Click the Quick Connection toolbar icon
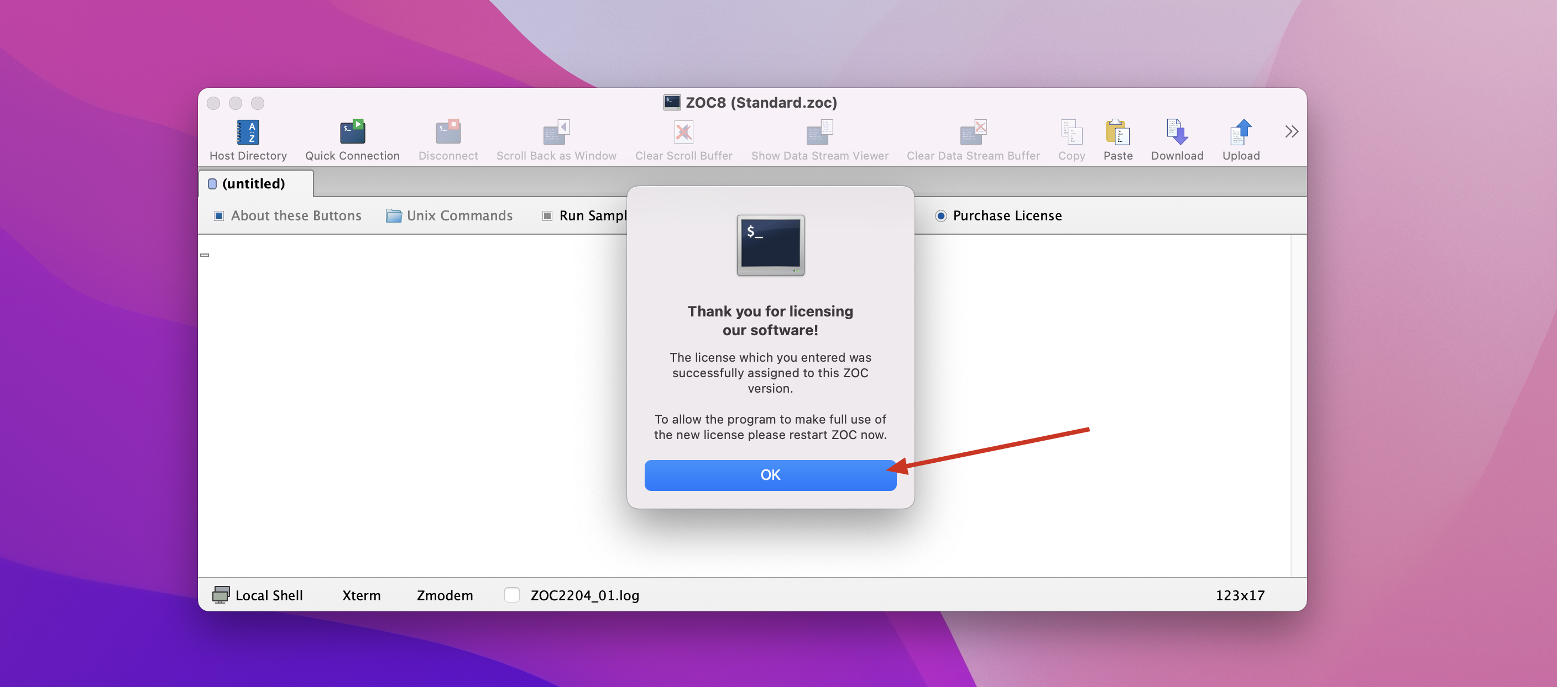Screen dimensions: 1557x687 (x=352, y=132)
